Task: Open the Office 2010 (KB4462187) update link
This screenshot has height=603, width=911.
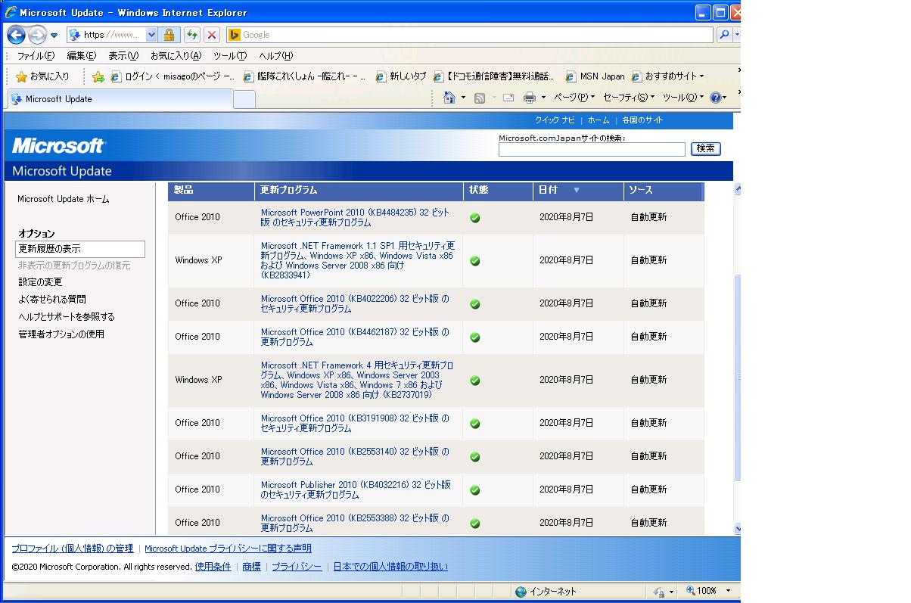Action: click(x=355, y=337)
